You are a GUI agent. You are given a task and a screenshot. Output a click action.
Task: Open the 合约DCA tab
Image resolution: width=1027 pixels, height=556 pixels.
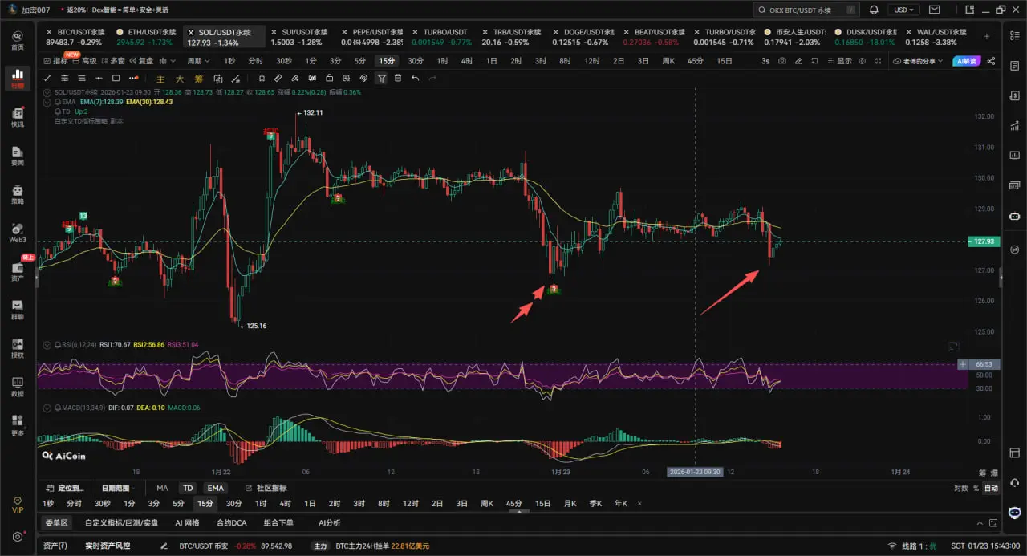(231, 522)
